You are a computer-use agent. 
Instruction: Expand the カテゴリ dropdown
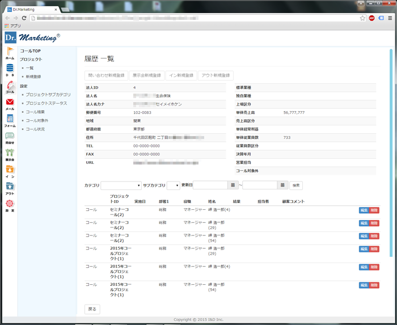pos(121,185)
